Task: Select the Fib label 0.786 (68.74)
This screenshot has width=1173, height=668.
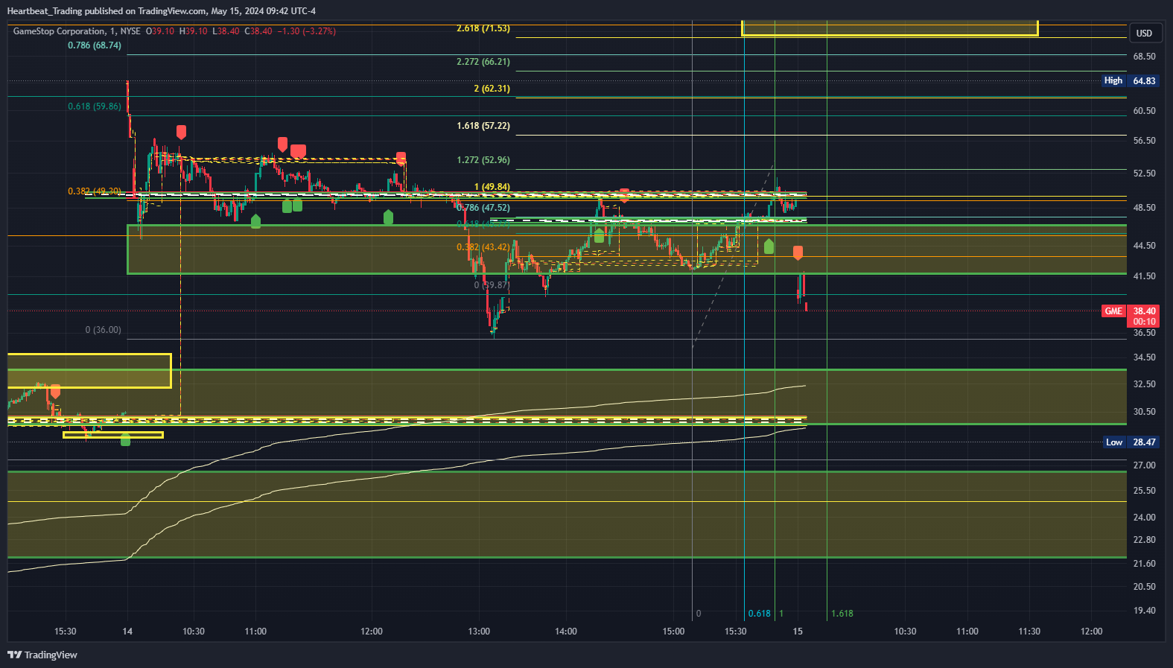Action: pyautogui.click(x=95, y=45)
